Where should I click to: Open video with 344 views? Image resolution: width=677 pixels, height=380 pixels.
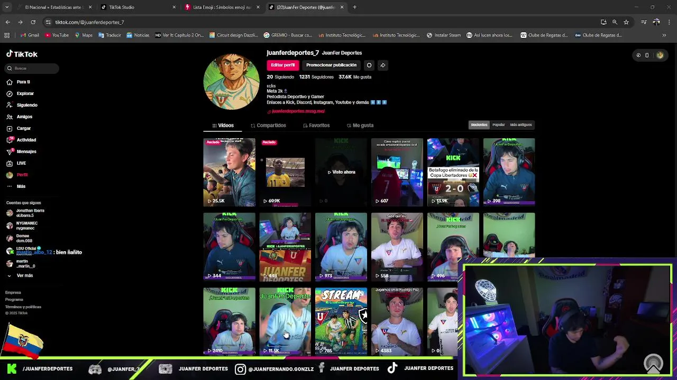[x=229, y=246]
